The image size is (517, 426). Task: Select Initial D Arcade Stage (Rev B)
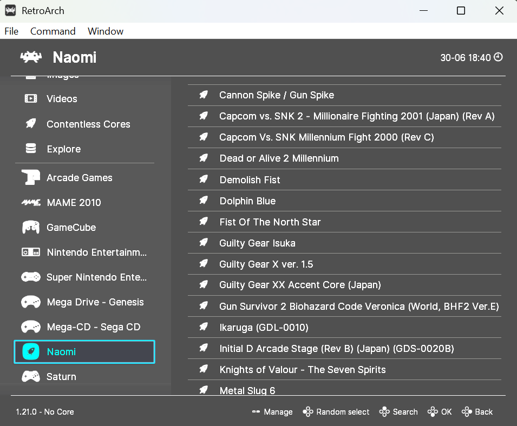pos(344,348)
